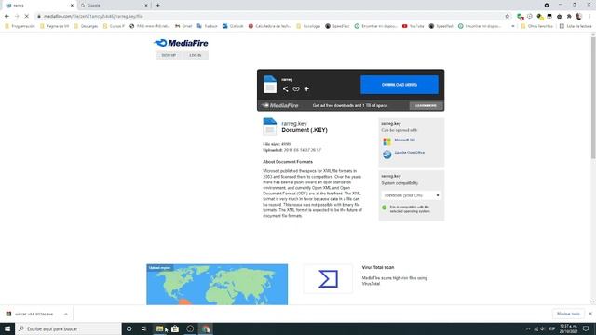This screenshot has width=596, height=335.
Task: Close the downloads bar
Action: pos(590,314)
